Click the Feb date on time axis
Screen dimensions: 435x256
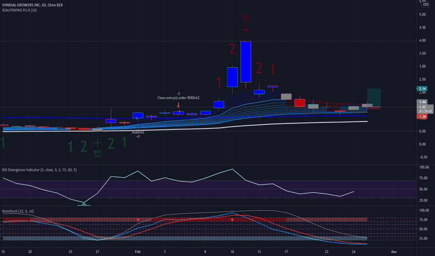pos(138,251)
